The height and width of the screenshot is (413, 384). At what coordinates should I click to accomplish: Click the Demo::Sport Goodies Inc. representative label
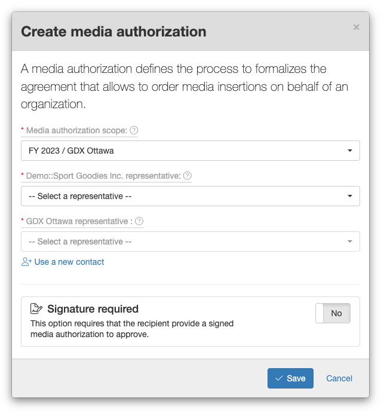pos(103,176)
